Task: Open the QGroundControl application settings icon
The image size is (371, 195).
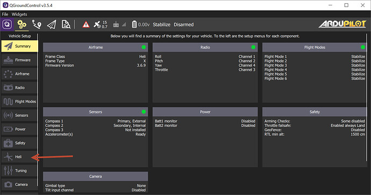Action: tap(7, 25)
